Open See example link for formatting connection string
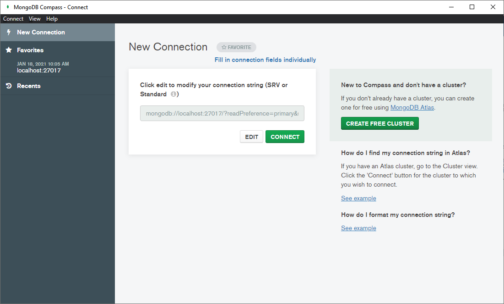Viewport: 504px width, 304px height. tap(358, 228)
